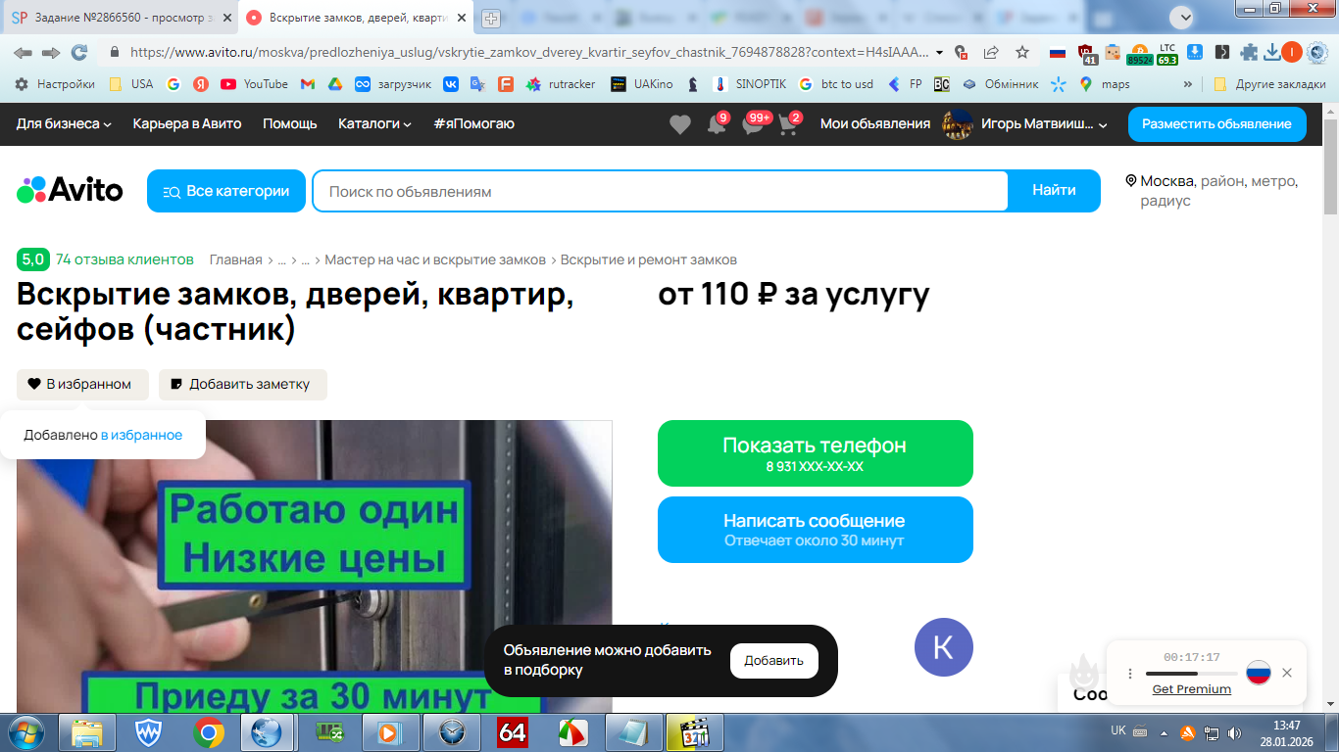Show more bookmarks with the » chevron

1188,84
